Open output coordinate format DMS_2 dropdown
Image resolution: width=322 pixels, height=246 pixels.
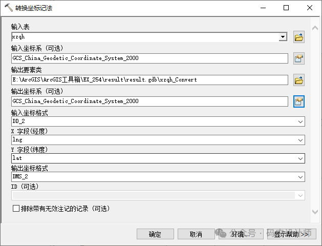300,177
